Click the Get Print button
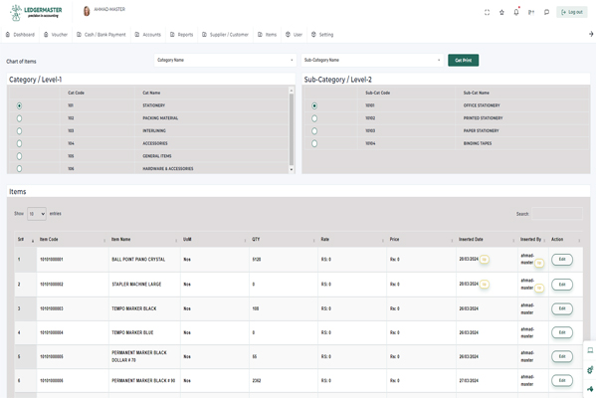The image size is (596, 398). 463,60
